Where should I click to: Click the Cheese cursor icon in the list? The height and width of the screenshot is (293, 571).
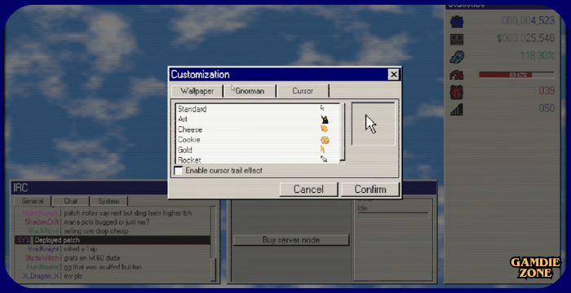[x=324, y=129]
